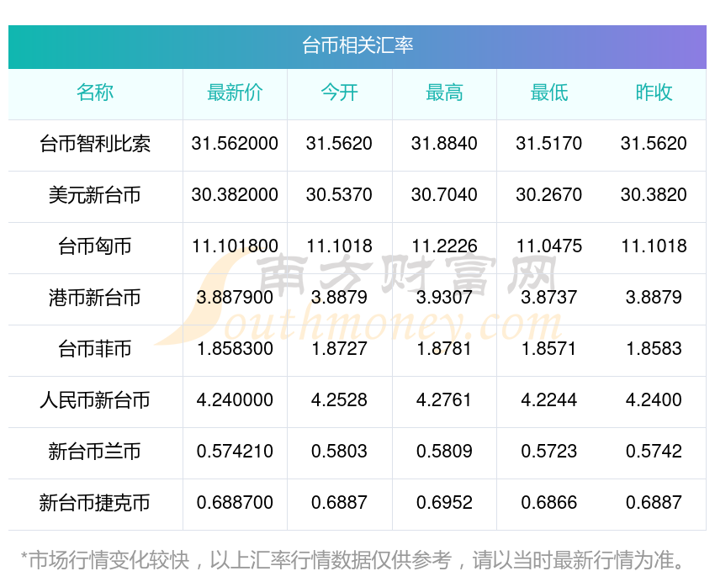This screenshot has height=587, width=715.
Task: Click the high value 11.2226
Action: pos(444,246)
